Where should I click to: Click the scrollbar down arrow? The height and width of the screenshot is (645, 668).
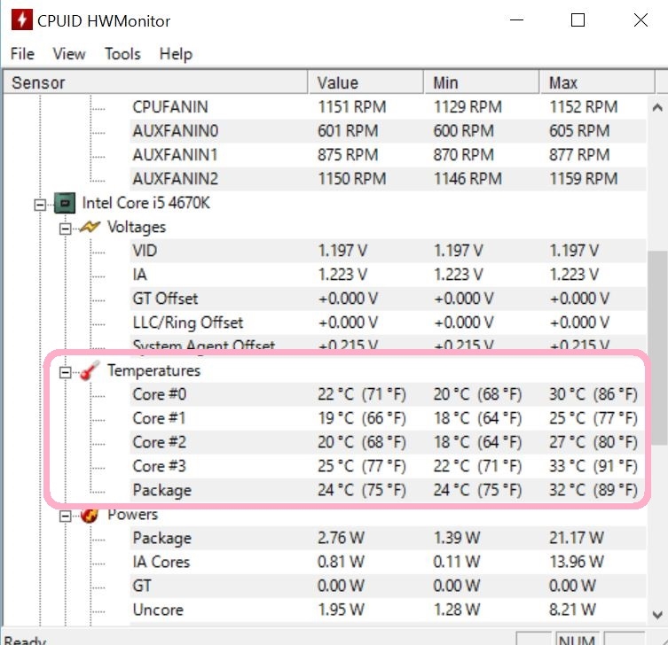(x=657, y=615)
